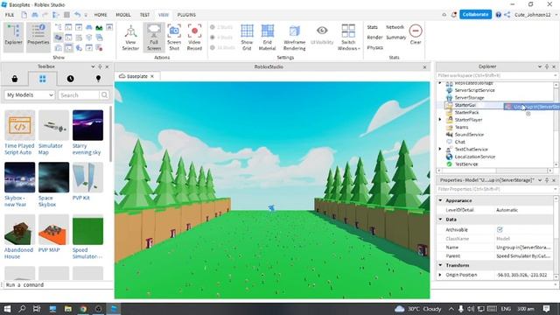Open the My Models dropdown
The width and height of the screenshot is (560, 315).
coord(30,95)
